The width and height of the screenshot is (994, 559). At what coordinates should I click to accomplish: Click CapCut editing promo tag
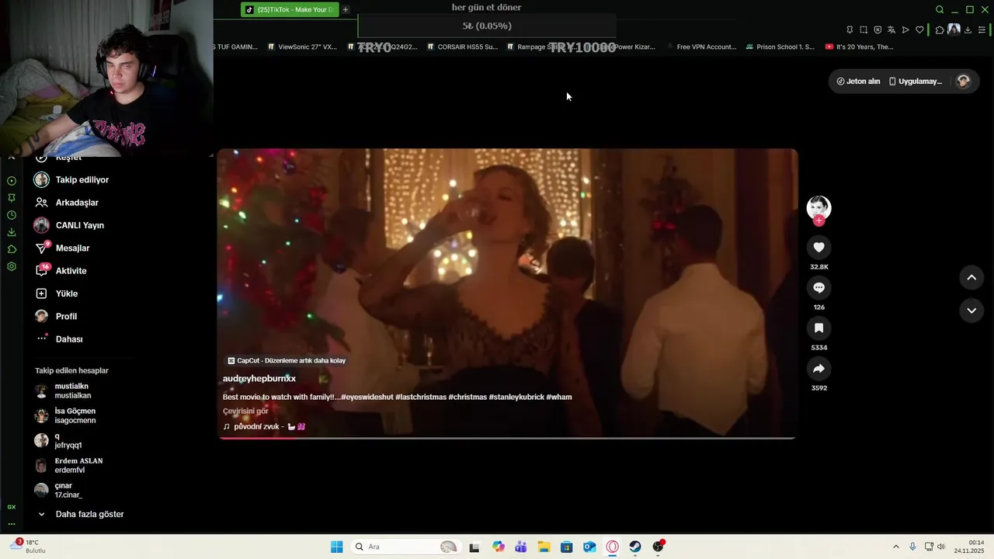(x=287, y=360)
